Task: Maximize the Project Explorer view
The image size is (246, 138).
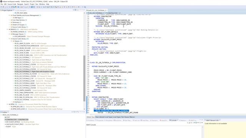Action: click(x=84, y=10)
